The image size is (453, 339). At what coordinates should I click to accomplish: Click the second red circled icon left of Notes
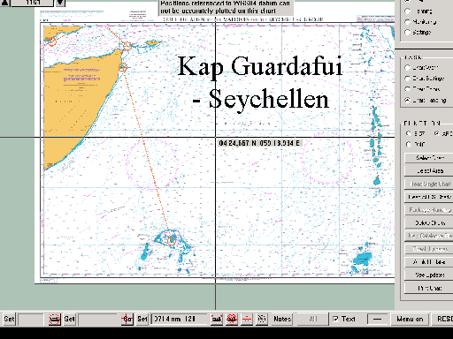tap(232, 319)
